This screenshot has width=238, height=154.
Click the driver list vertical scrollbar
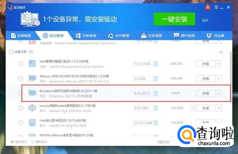(x=231, y=77)
